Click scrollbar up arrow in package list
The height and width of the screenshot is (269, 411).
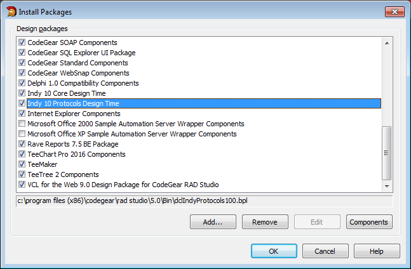[387, 43]
